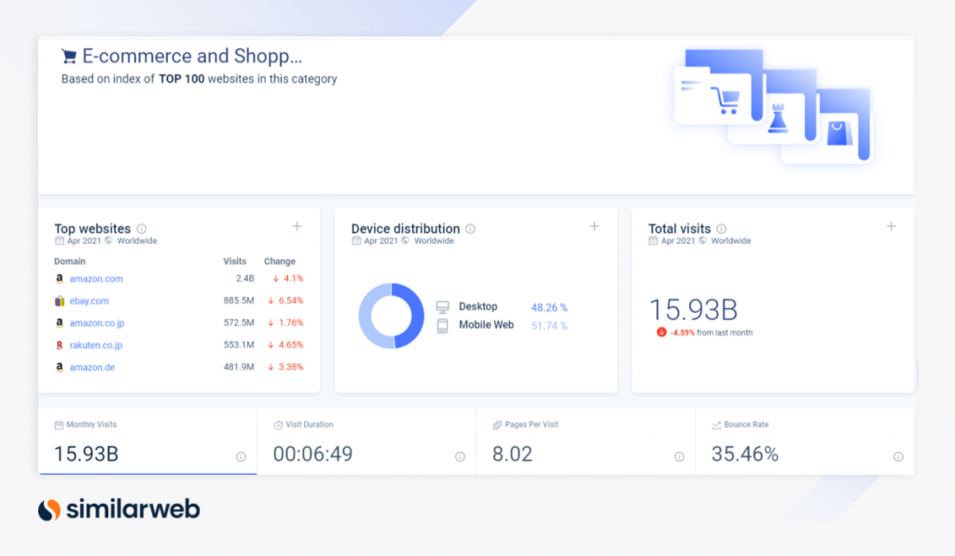Click the plus on Total visits card

pyautogui.click(x=891, y=226)
